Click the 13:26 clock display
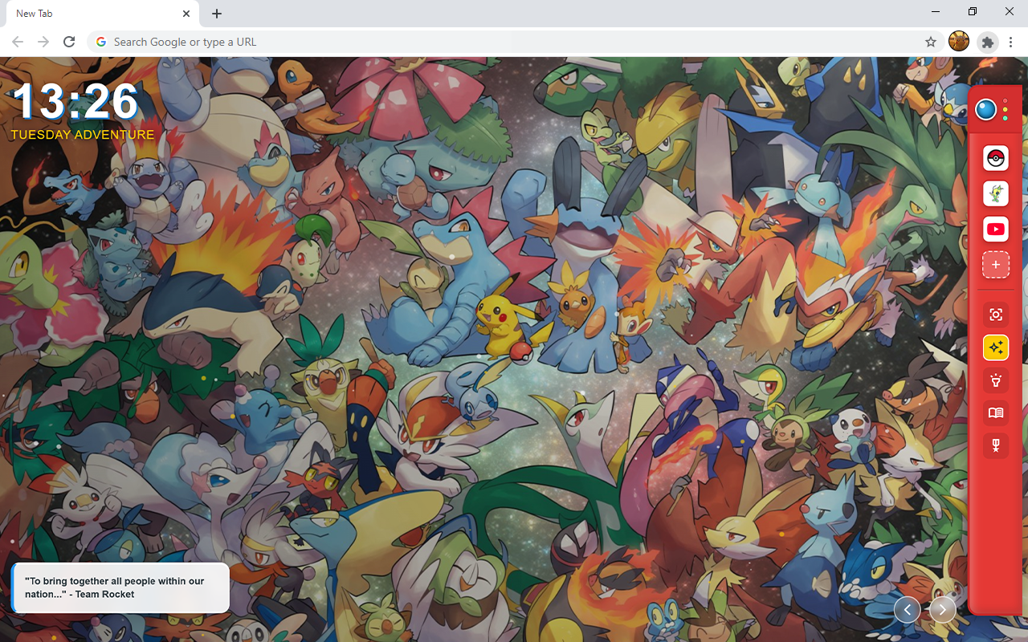The width and height of the screenshot is (1028, 642). point(76,103)
